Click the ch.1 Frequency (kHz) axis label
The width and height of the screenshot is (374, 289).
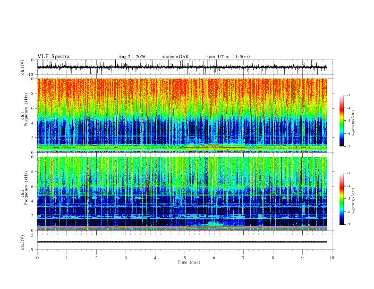pos(25,110)
